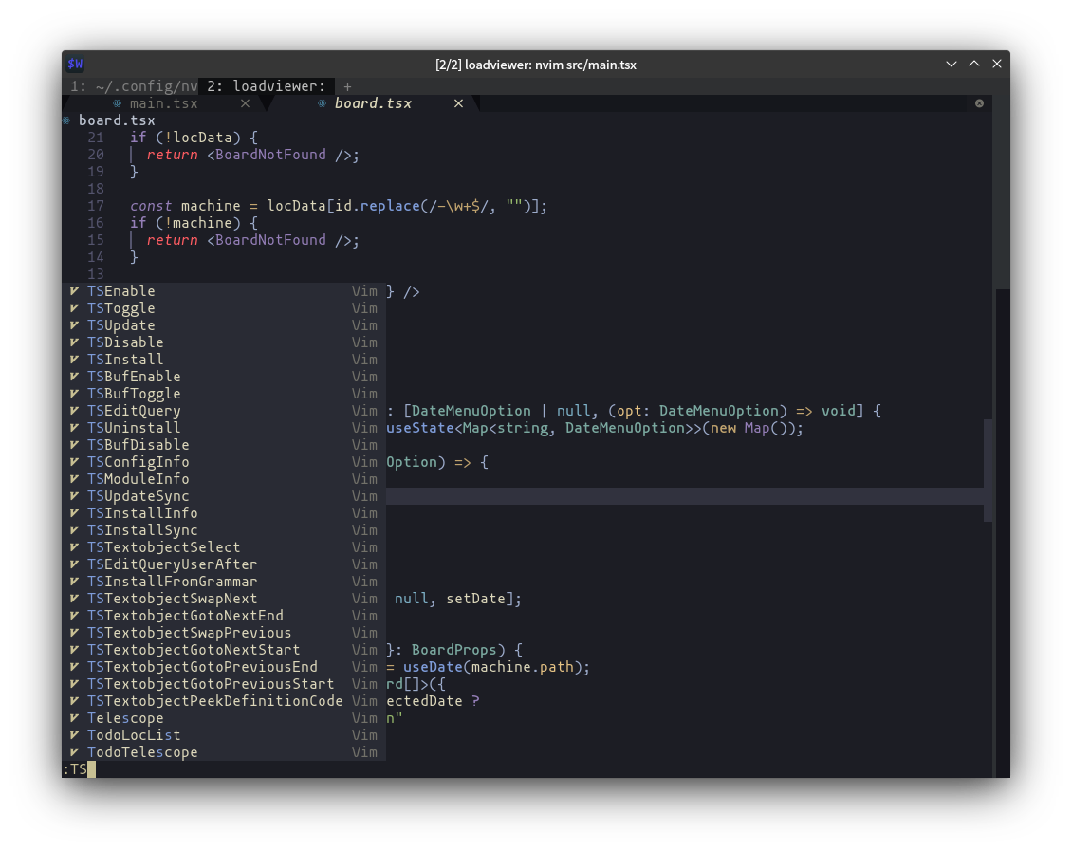
Task: Click the Vim icon beside TSConfigInfo
Action: click(74, 462)
